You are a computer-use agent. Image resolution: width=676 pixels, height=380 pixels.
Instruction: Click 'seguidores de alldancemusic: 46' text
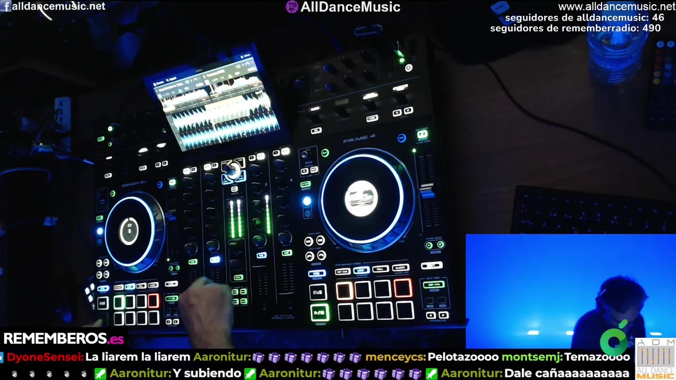click(585, 17)
